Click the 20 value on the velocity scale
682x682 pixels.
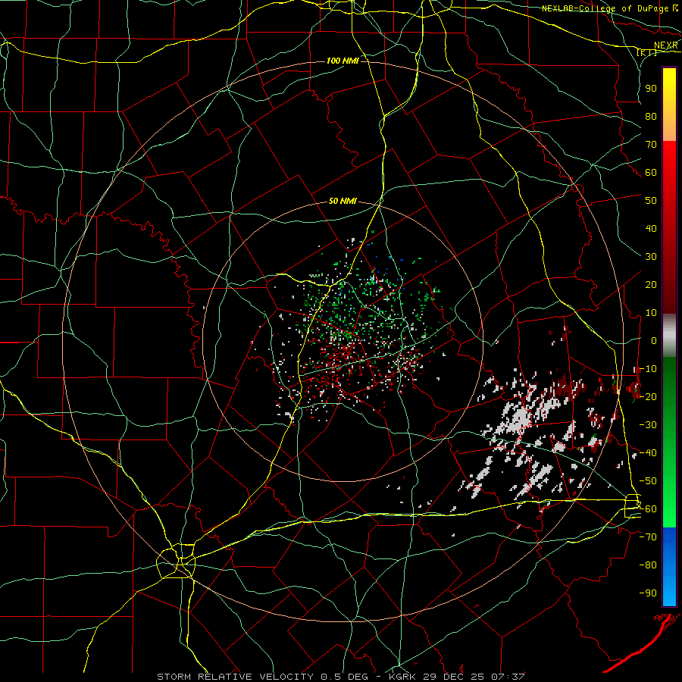click(651, 285)
